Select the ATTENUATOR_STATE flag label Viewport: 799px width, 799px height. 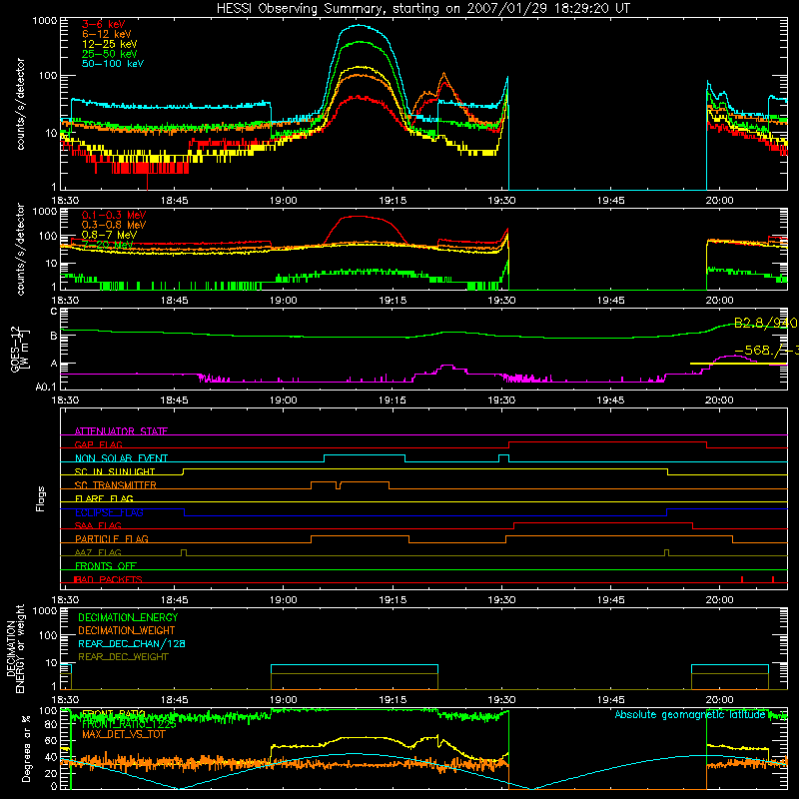pos(121,431)
